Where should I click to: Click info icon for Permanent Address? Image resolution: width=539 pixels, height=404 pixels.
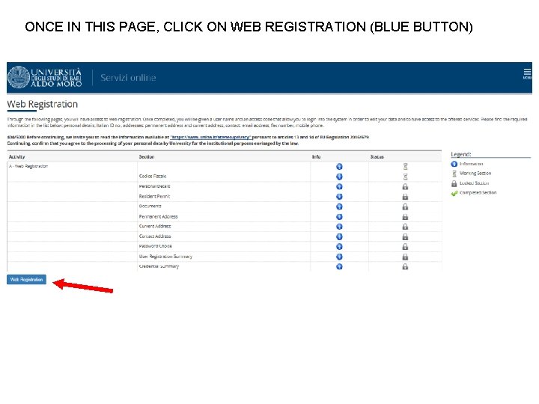[339, 217]
